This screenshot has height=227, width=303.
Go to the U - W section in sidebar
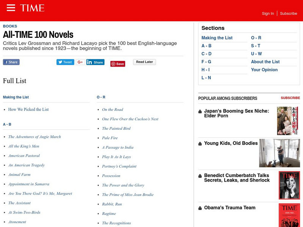click(256, 54)
